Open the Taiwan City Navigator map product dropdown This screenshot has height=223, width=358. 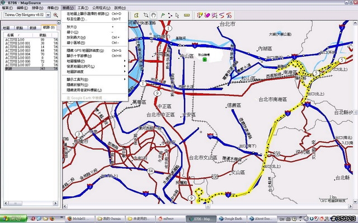(48, 15)
